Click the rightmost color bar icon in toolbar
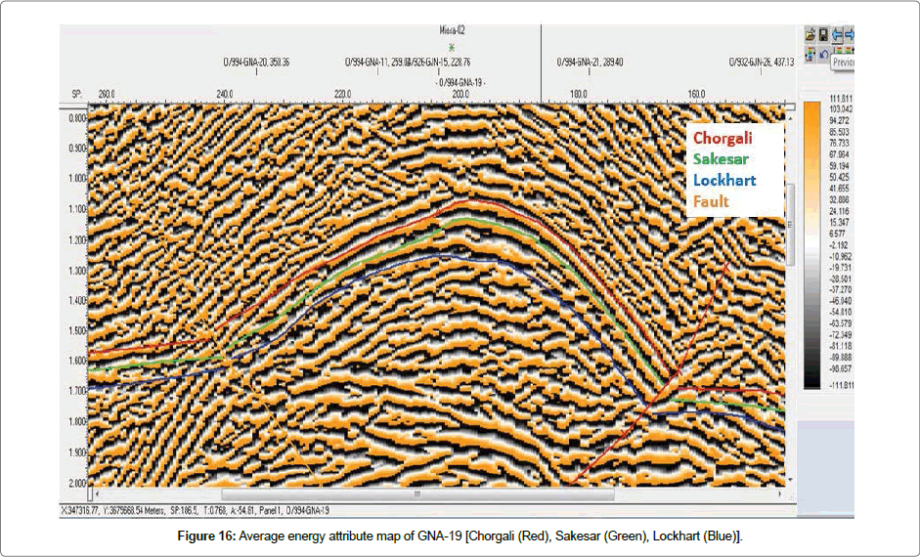The height and width of the screenshot is (557, 920). pyautogui.click(x=850, y=49)
